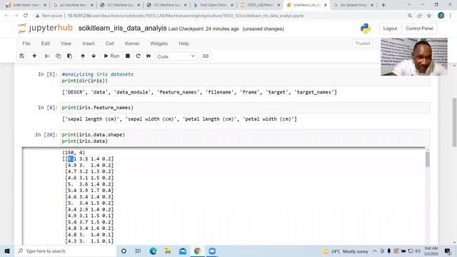Rename notebook title scikitlearn_iris_data_analyis
Screen dimensions: 457x257
pyautogui.click(x=122, y=29)
